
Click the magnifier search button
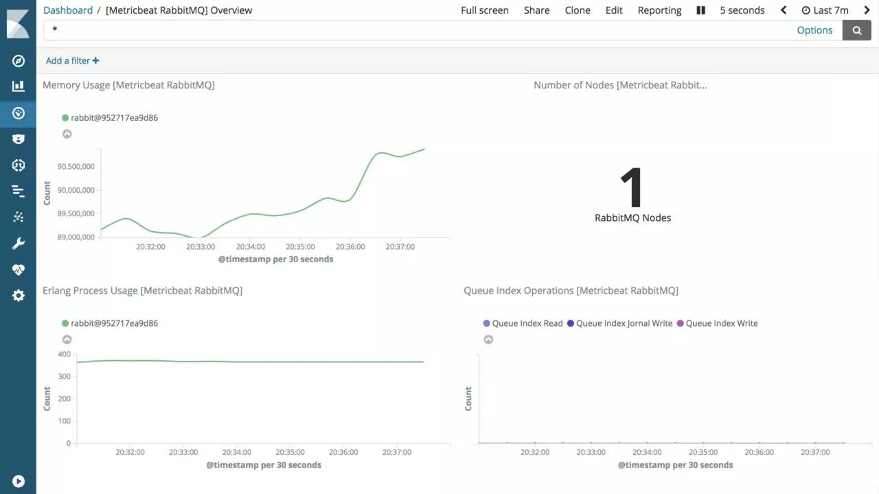tap(856, 30)
